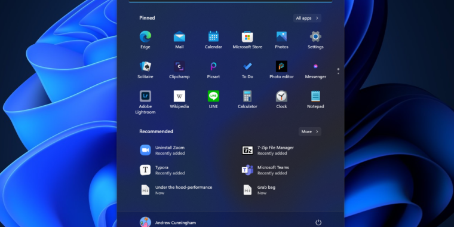Open the To Do app
The height and width of the screenshot is (227, 454).
[x=247, y=70]
